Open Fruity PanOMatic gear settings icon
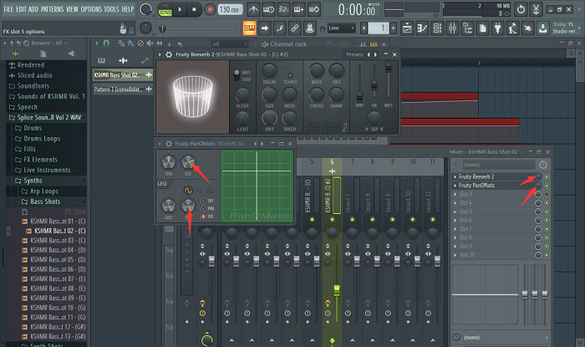This screenshot has height=347, width=585. tap(168, 144)
